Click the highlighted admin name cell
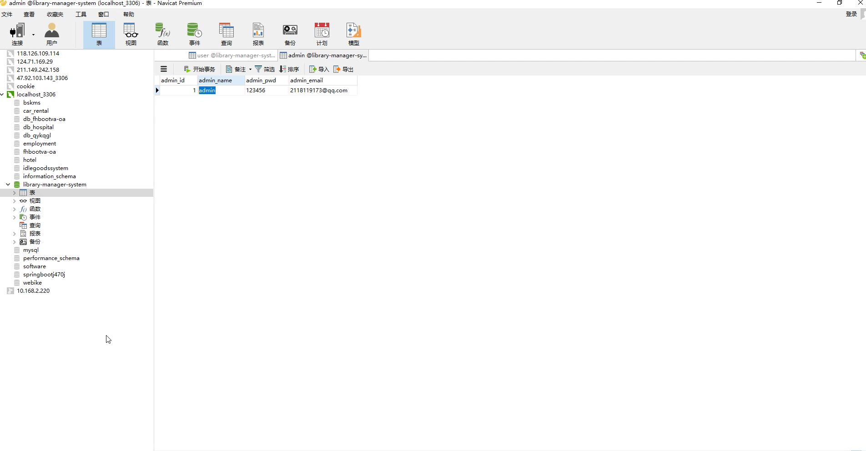Viewport: 866px width, 451px height. click(221, 90)
